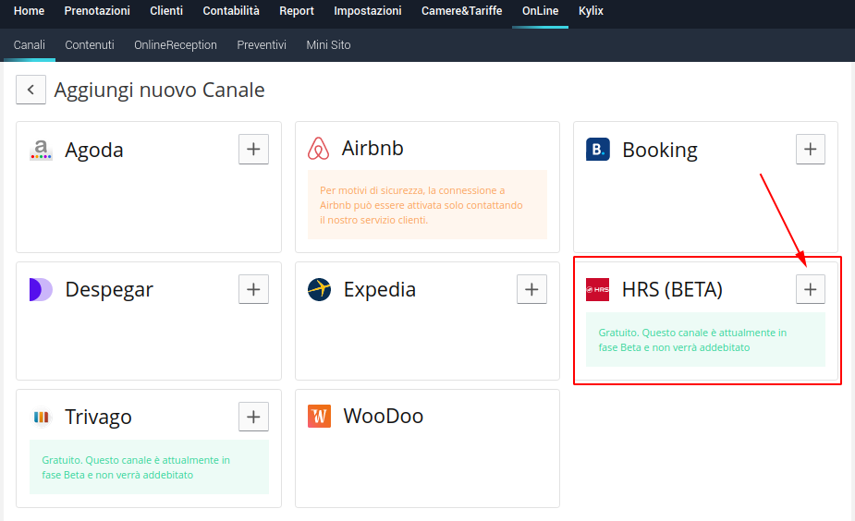
Task: Click the HRS 'Gratuito' beta notice
Action: pos(705,340)
